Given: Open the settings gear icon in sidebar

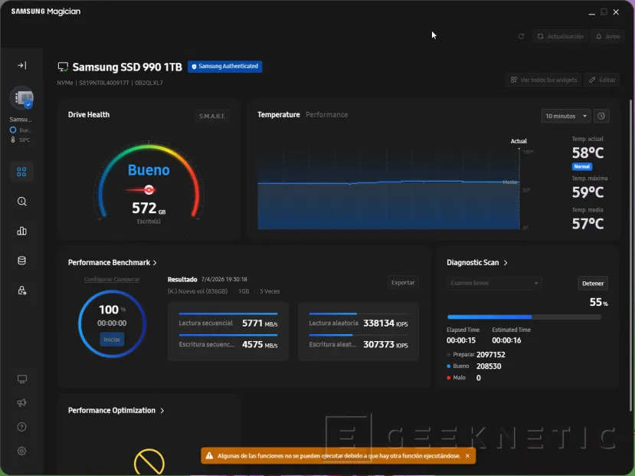Looking at the screenshot, I should (x=22, y=451).
